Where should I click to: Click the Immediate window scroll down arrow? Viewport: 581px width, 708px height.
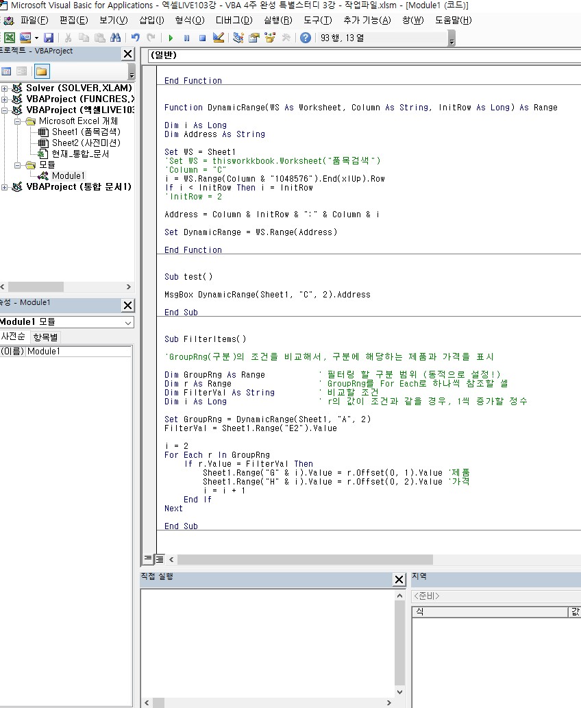point(399,692)
